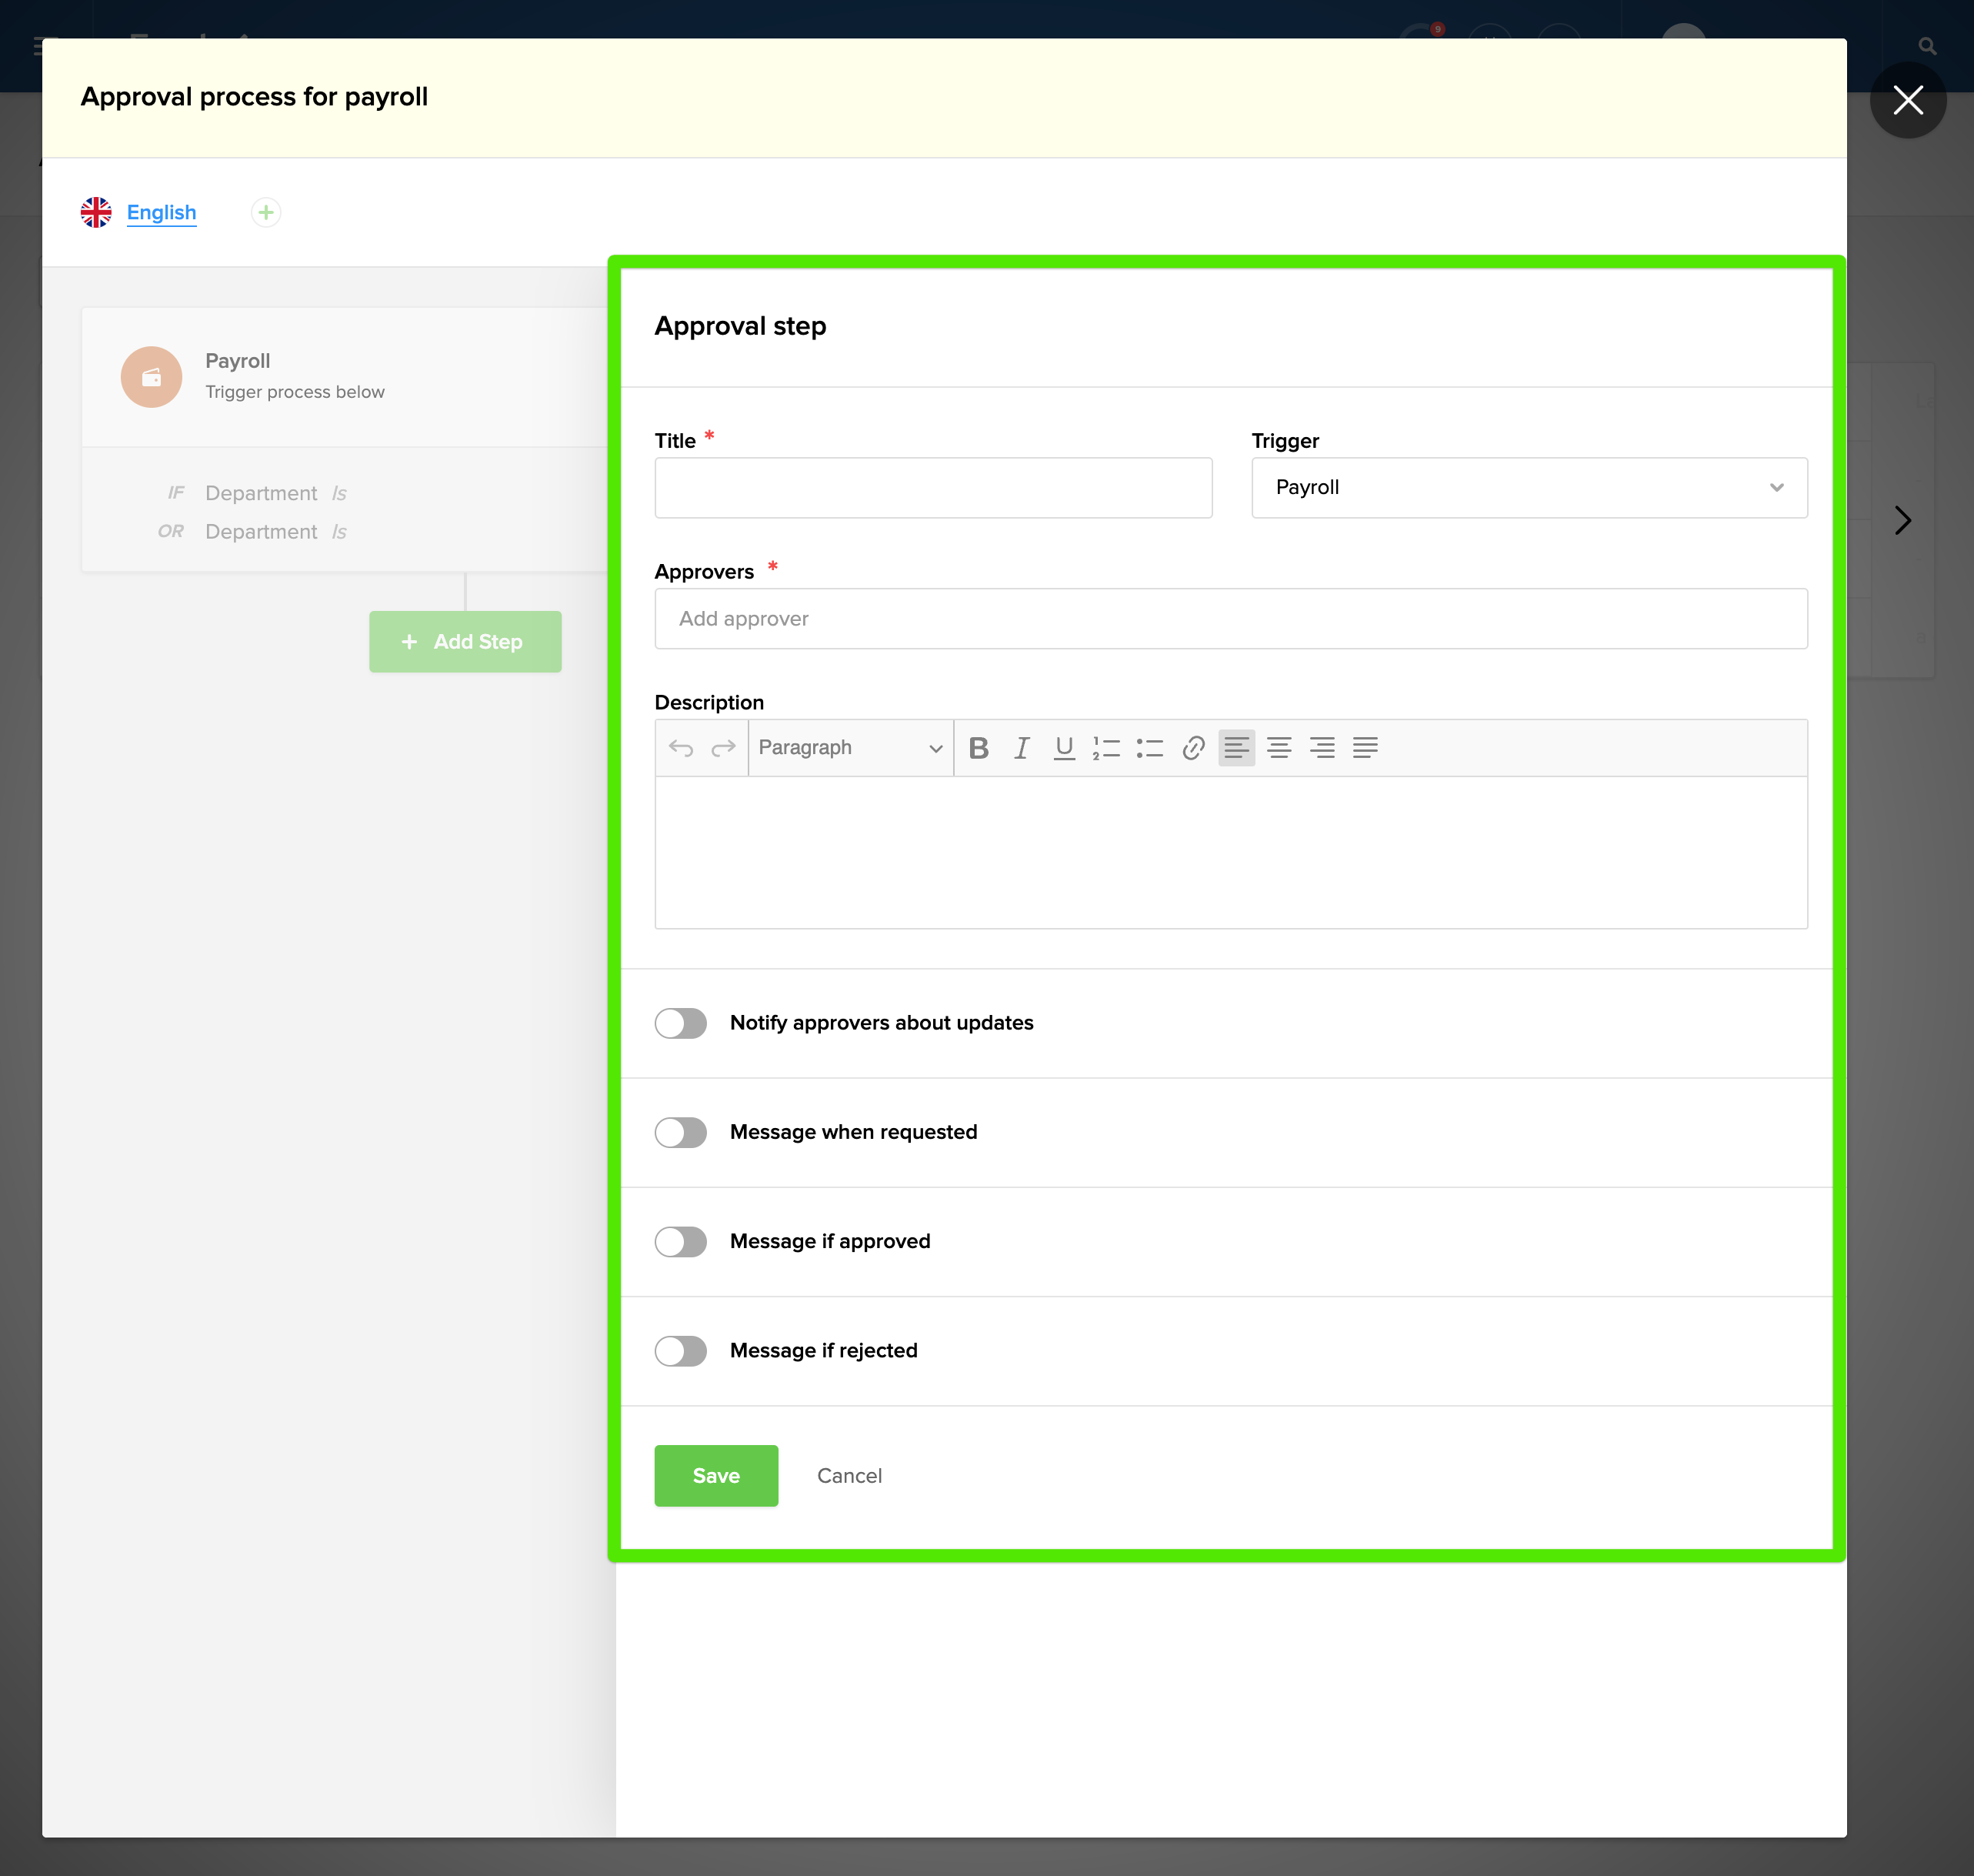The width and height of the screenshot is (1974, 1876).
Task: Create a bulleted list in the description
Action: (1149, 747)
